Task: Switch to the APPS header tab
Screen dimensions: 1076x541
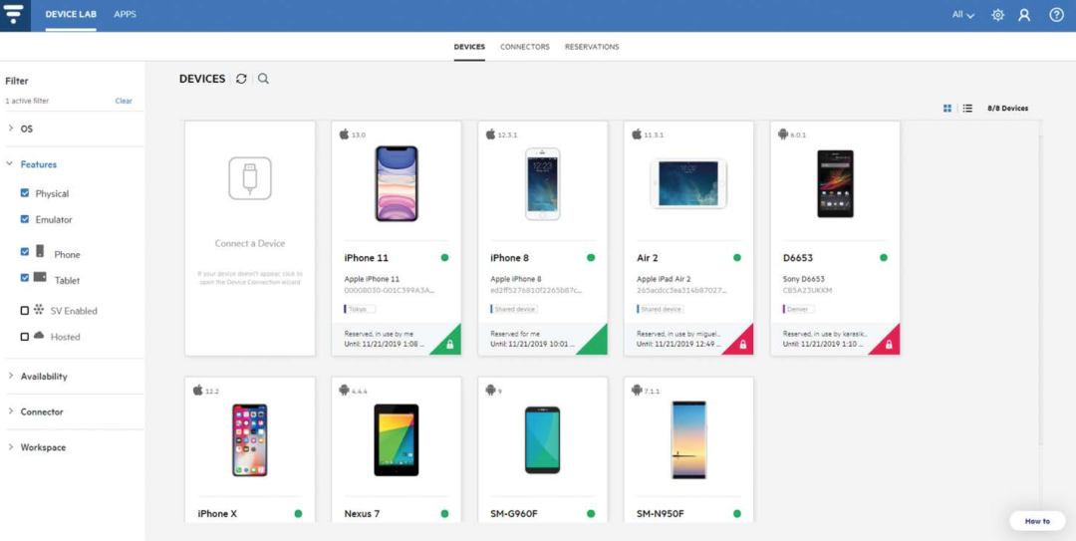Action: [125, 14]
